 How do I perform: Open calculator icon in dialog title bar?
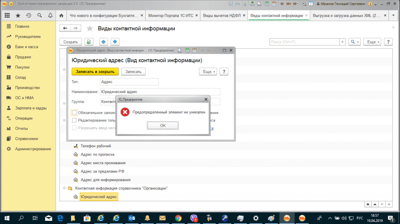tap(187, 51)
